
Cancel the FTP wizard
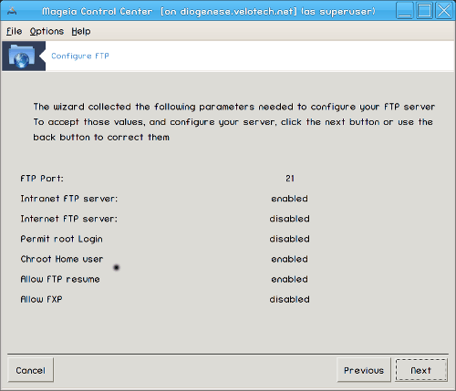pyautogui.click(x=30, y=370)
